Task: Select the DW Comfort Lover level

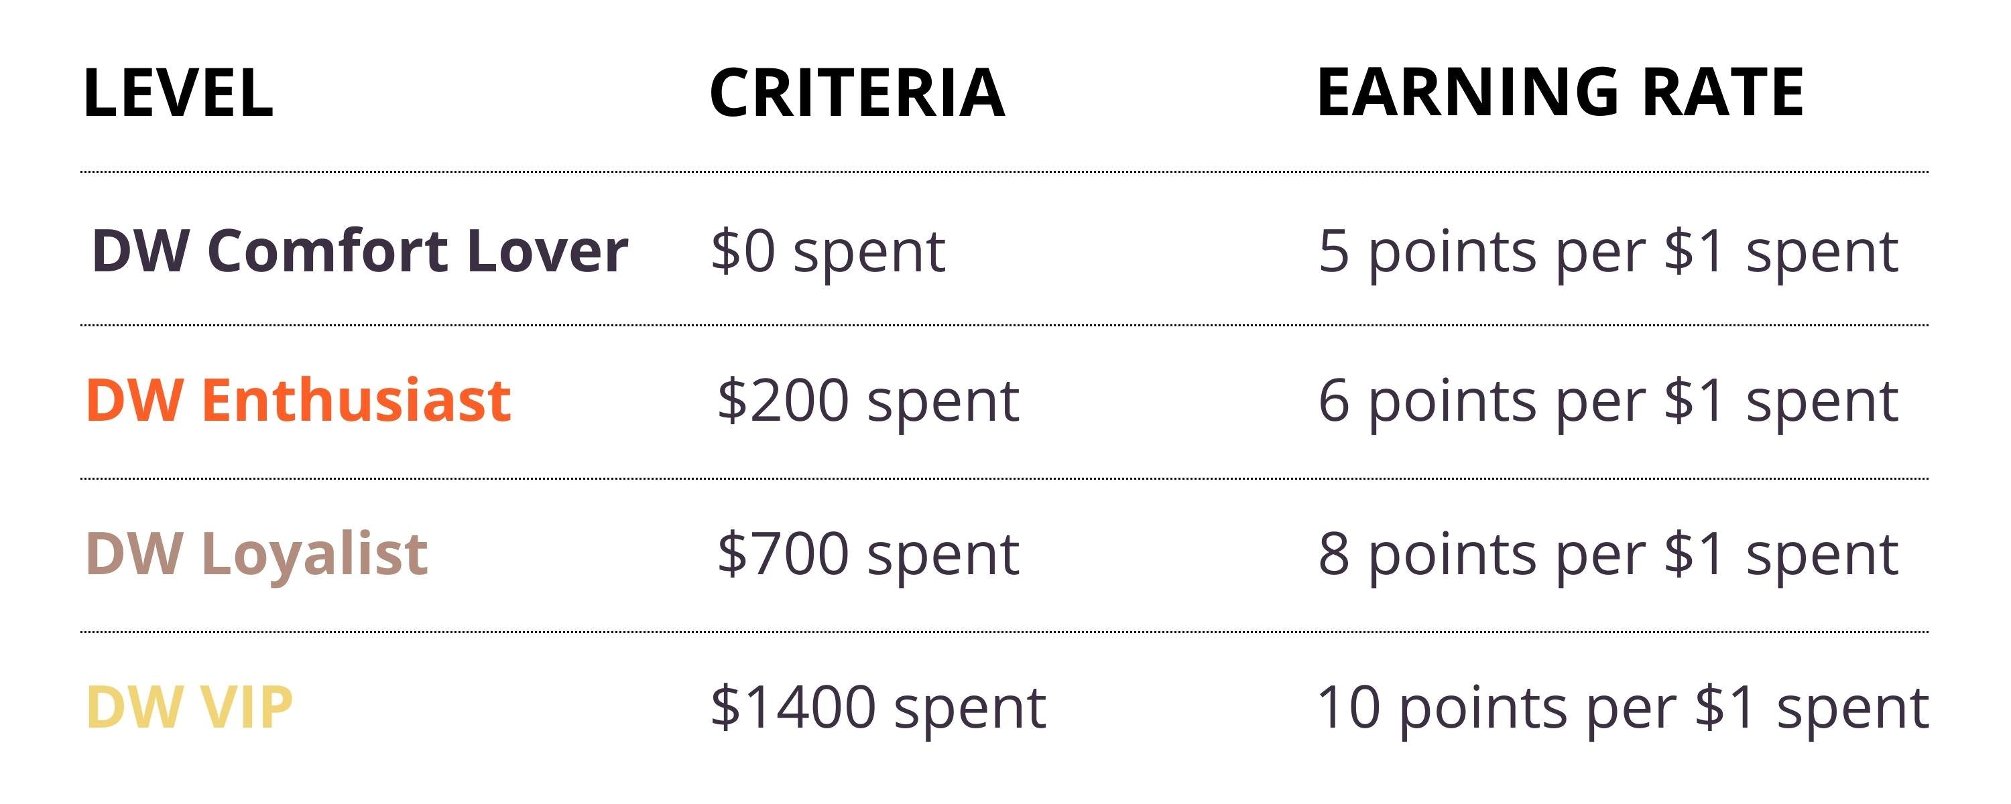Action: (359, 251)
